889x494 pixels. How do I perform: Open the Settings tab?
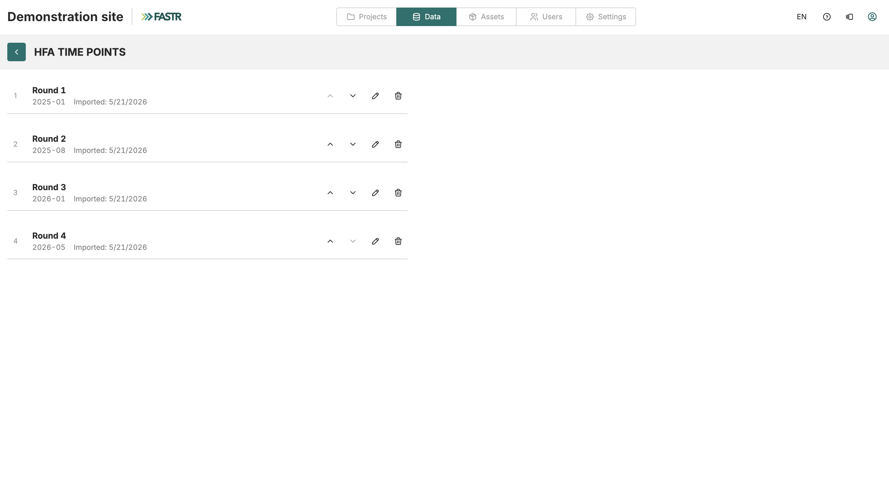[606, 17]
